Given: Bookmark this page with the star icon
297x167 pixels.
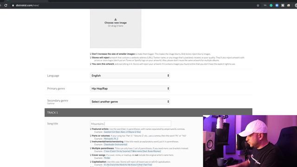Looking at the screenshot, I should pos(258,5).
